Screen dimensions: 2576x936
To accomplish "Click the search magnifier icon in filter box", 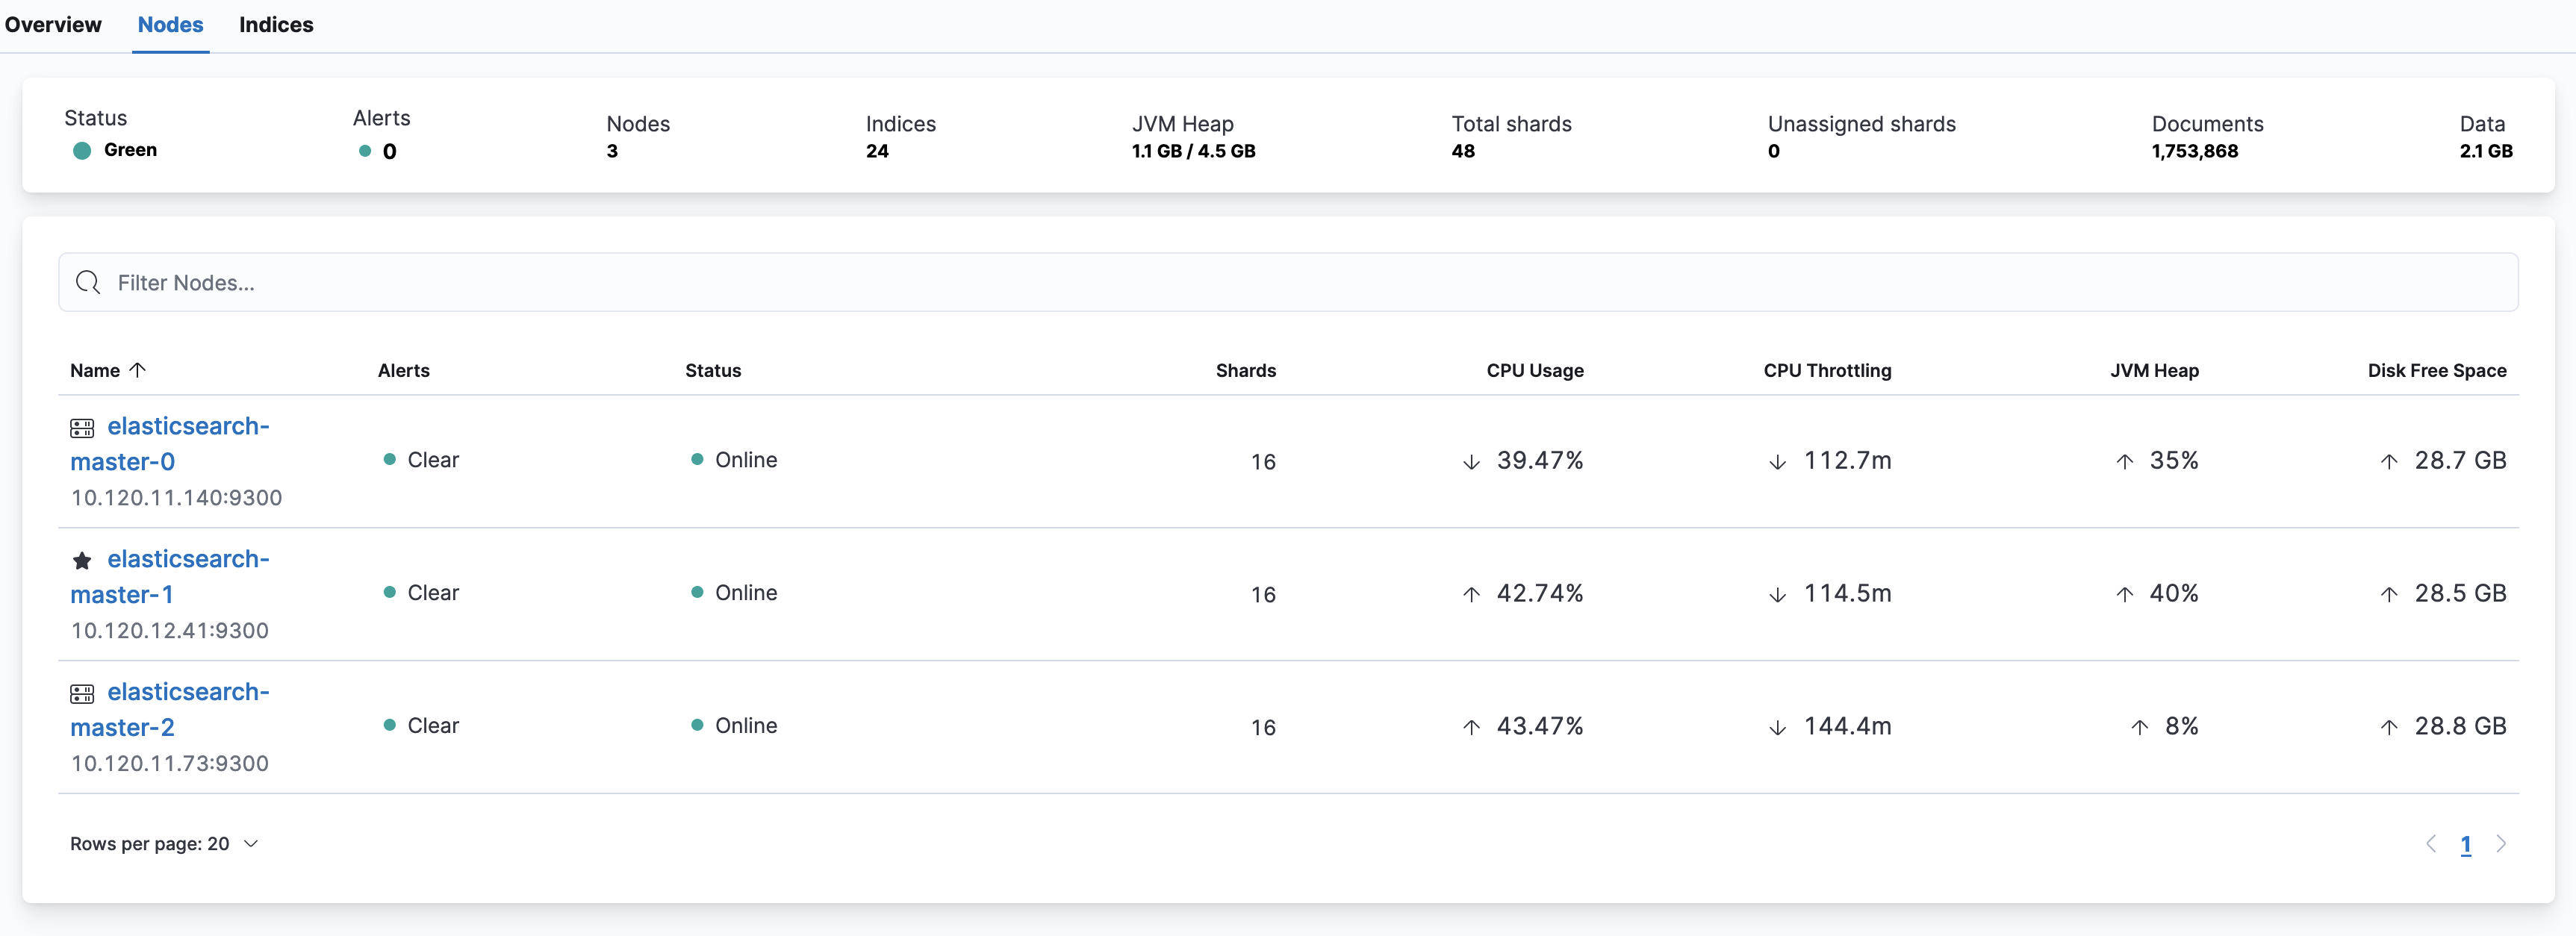I will click(x=88, y=283).
